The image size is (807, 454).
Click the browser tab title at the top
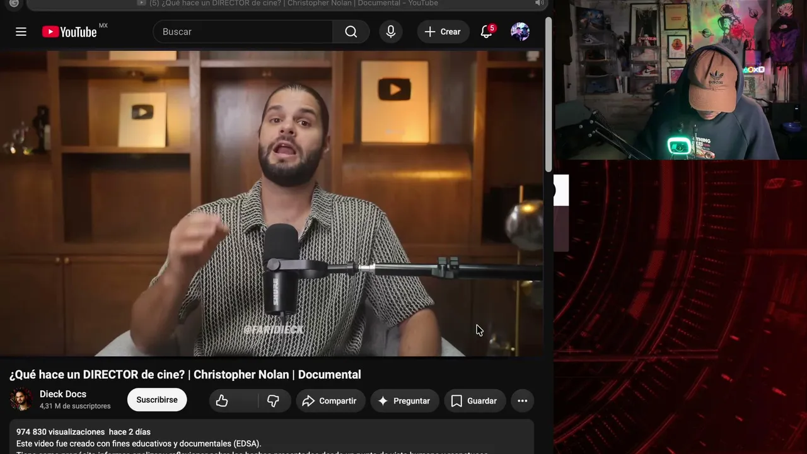point(294,3)
